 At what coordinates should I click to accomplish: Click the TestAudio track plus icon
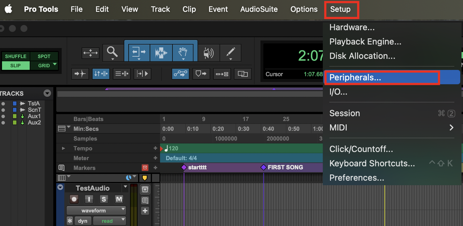point(145,211)
